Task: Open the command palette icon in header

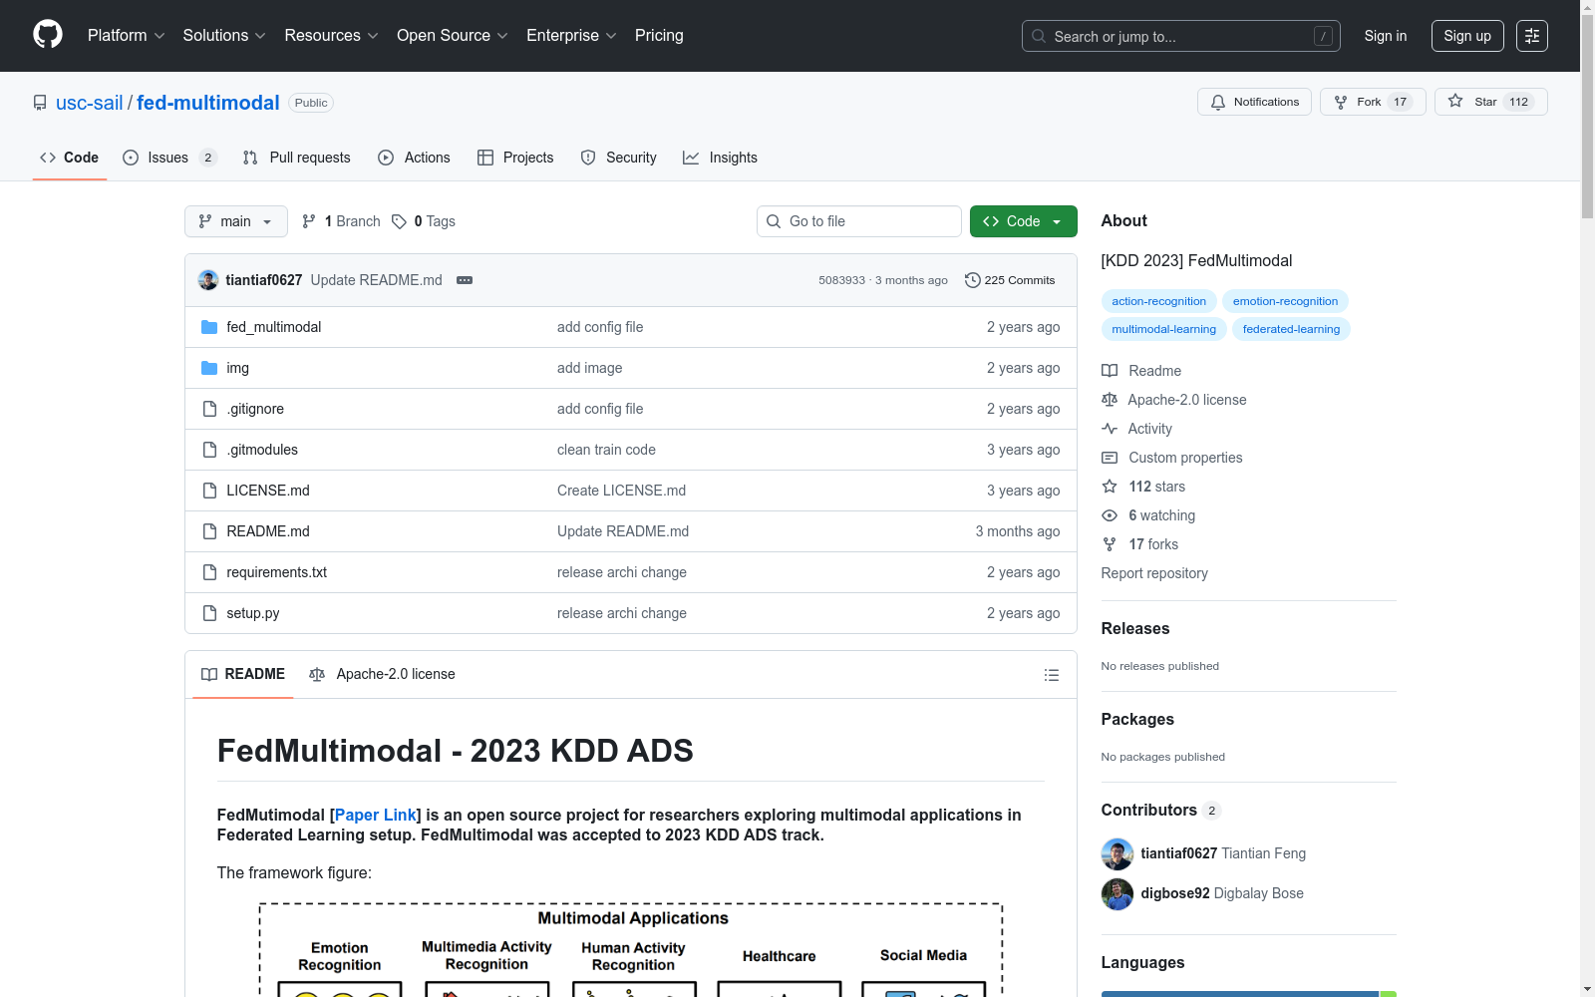Action: (x=1531, y=36)
